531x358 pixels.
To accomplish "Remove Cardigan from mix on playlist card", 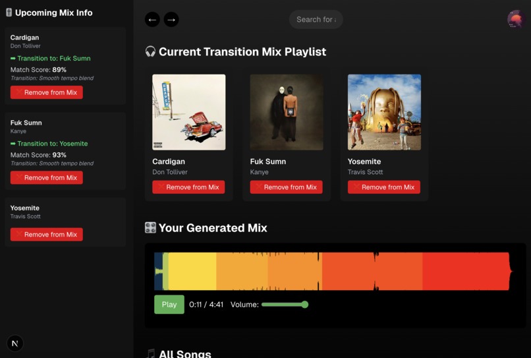I will 188,187.
